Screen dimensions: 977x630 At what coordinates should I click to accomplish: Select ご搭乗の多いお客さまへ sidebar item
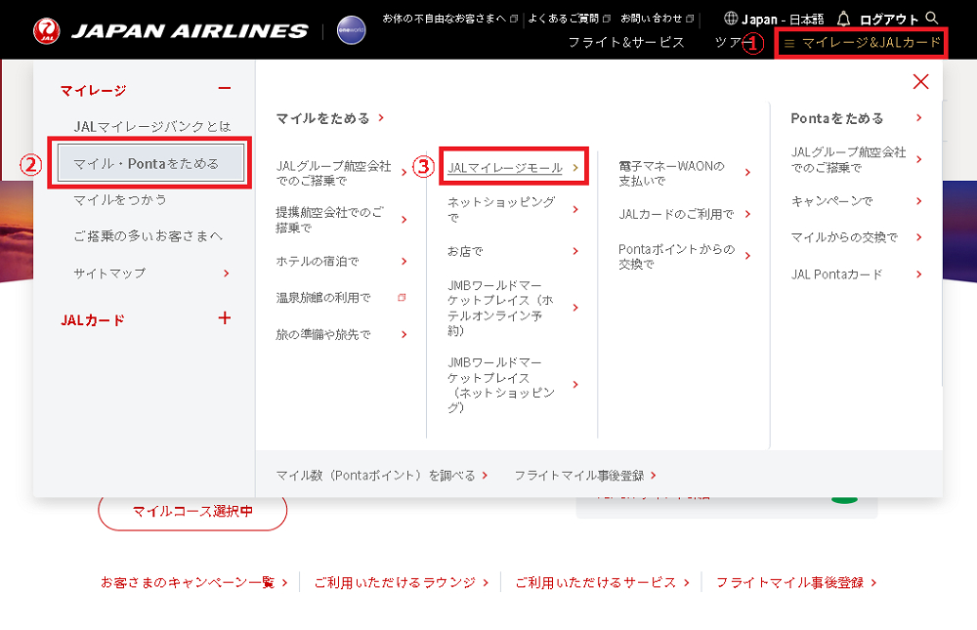click(x=148, y=236)
